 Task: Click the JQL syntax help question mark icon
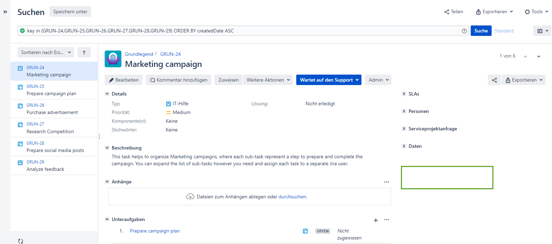pyautogui.click(x=464, y=31)
